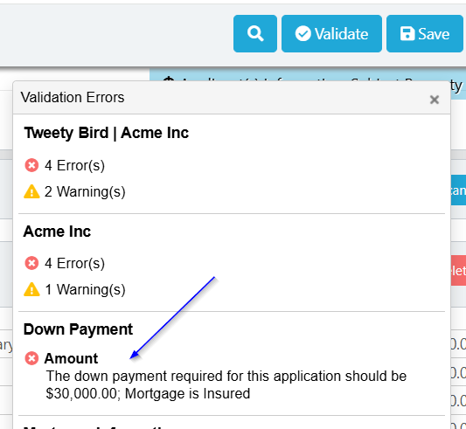Viewport: 466px width, 429px height.
Task: Open the Amount validation error entry
Action: pos(71,358)
